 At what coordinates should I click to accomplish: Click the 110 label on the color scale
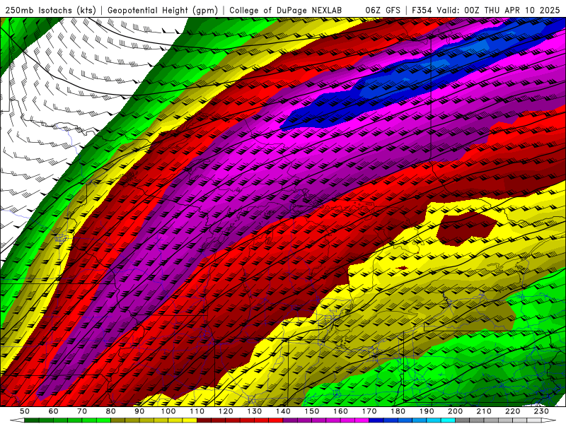coord(197,411)
